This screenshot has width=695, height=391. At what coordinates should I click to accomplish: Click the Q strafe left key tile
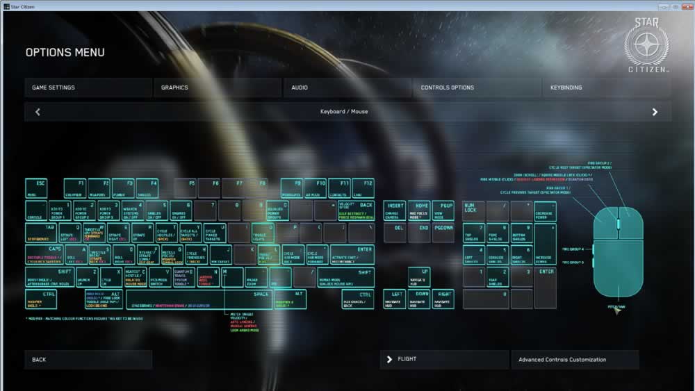tap(70, 233)
